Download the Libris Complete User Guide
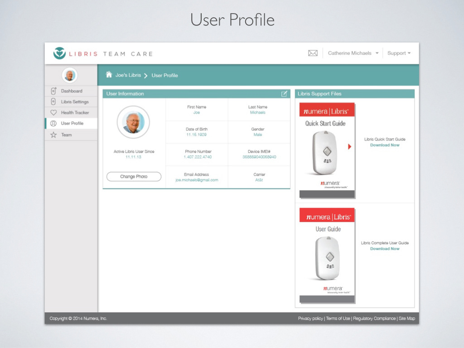The width and height of the screenshot is (464, 348). [x=385, y=249]
